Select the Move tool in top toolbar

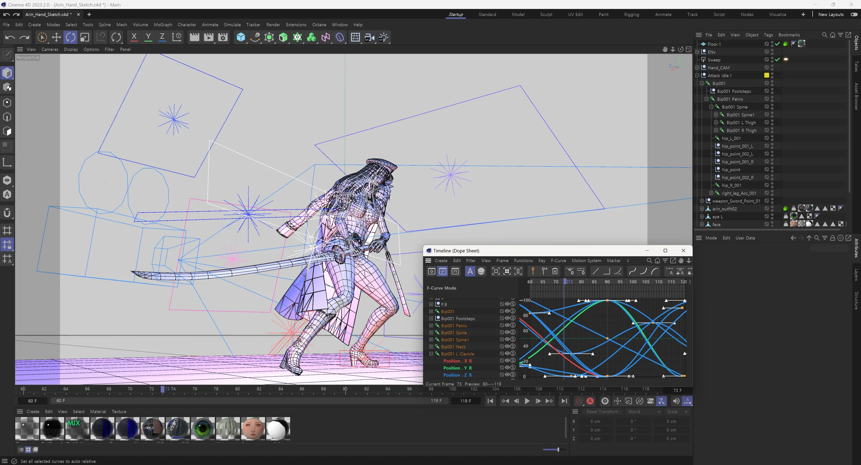click(x=56, y=37)
